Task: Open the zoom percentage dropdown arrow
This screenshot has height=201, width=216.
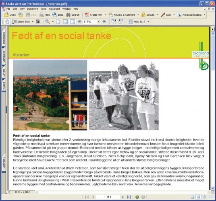Action: (x=98, y=22)
